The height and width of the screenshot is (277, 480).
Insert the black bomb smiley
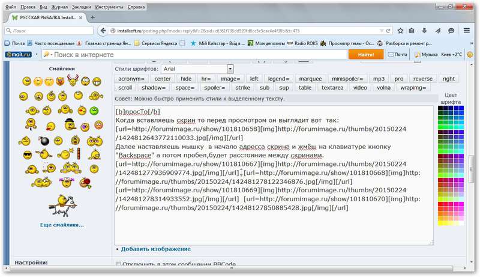[44, 141]
